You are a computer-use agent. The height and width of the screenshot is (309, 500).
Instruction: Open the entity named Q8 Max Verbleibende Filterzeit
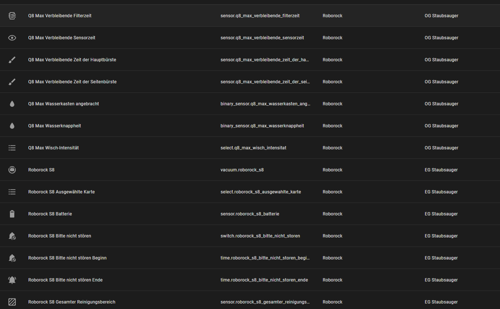click(60, 16)
